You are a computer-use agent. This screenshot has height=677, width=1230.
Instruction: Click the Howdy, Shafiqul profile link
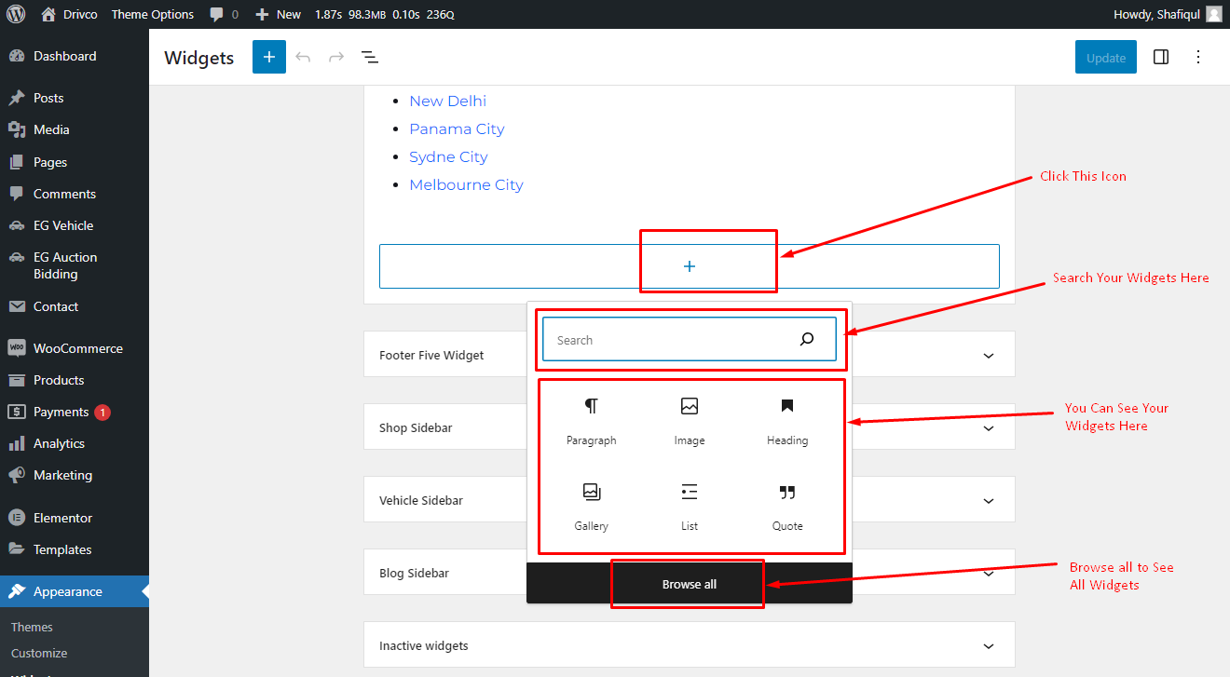(1156, 14)
